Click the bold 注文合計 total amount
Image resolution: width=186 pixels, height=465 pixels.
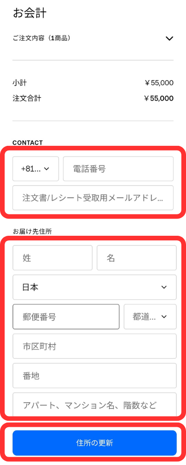point(159,98)
